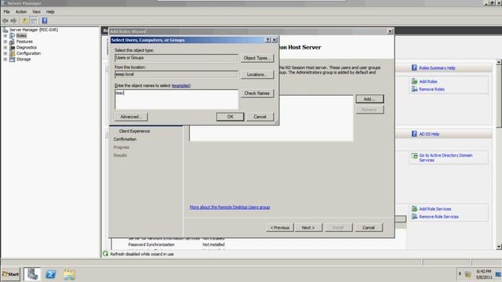The image size is (502, 282).
Task: Click the blue Help toolbar icon
Action: [45, 21]
